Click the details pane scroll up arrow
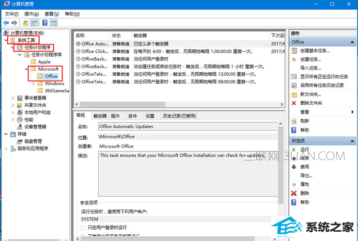Image resolution: width=358 pixels, height=241 pixels. click(281, 124)
